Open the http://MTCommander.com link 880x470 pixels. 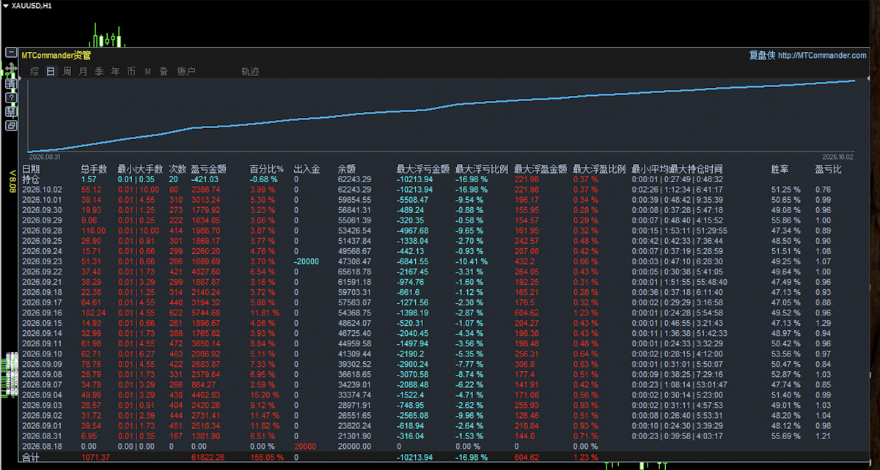coord(822,56)
